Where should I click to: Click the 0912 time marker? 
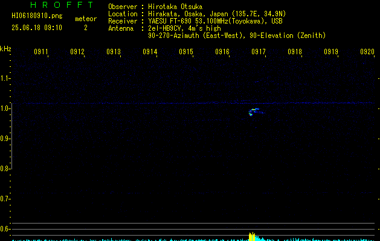tap(77, 52)
